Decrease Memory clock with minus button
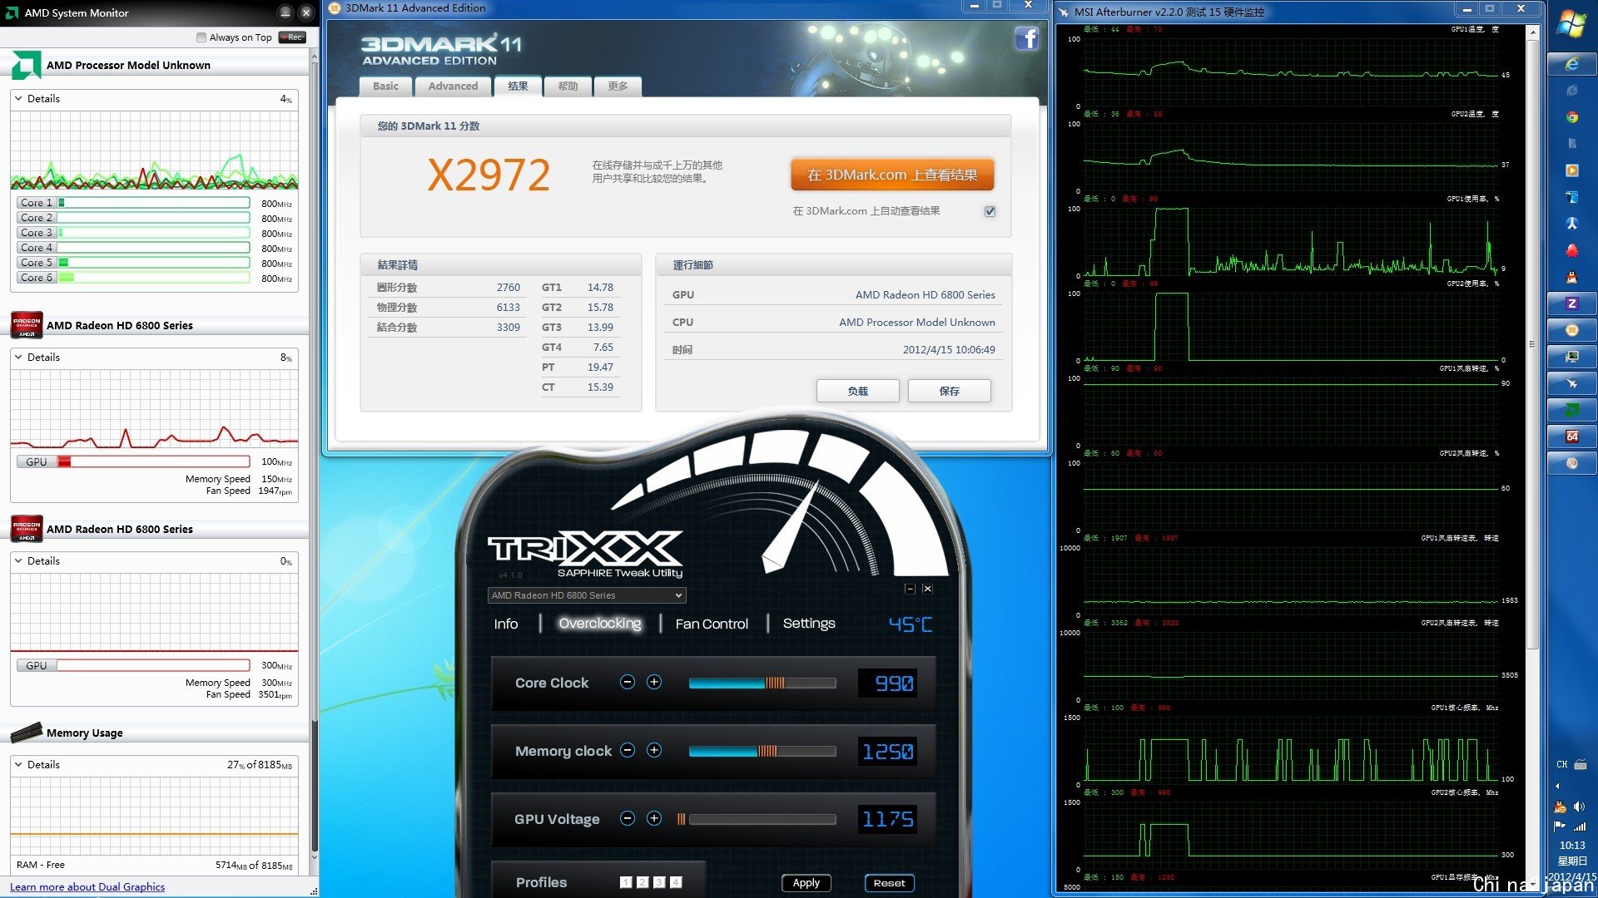 click(628, 751)
